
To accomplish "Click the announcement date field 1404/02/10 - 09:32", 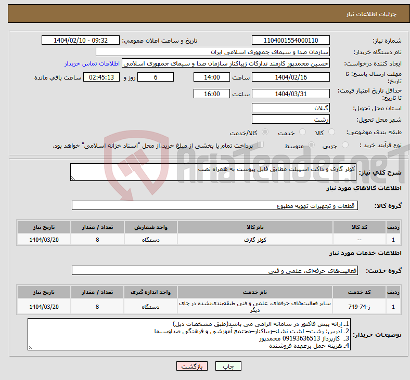I will tap(81, 40).
